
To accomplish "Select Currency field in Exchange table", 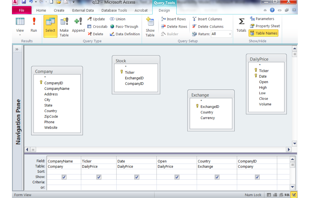I will click(x=208, y=118).
